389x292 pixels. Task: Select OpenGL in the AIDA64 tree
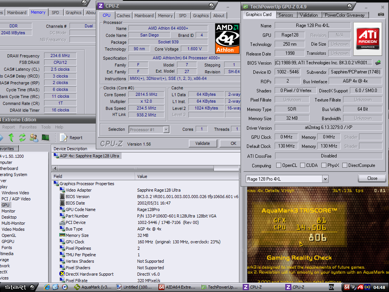9,235
